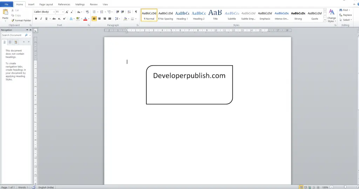The height and width of the screenshot is (189, 359).
Task: Click the Select button in Editing group
Action: pos(345,20)
